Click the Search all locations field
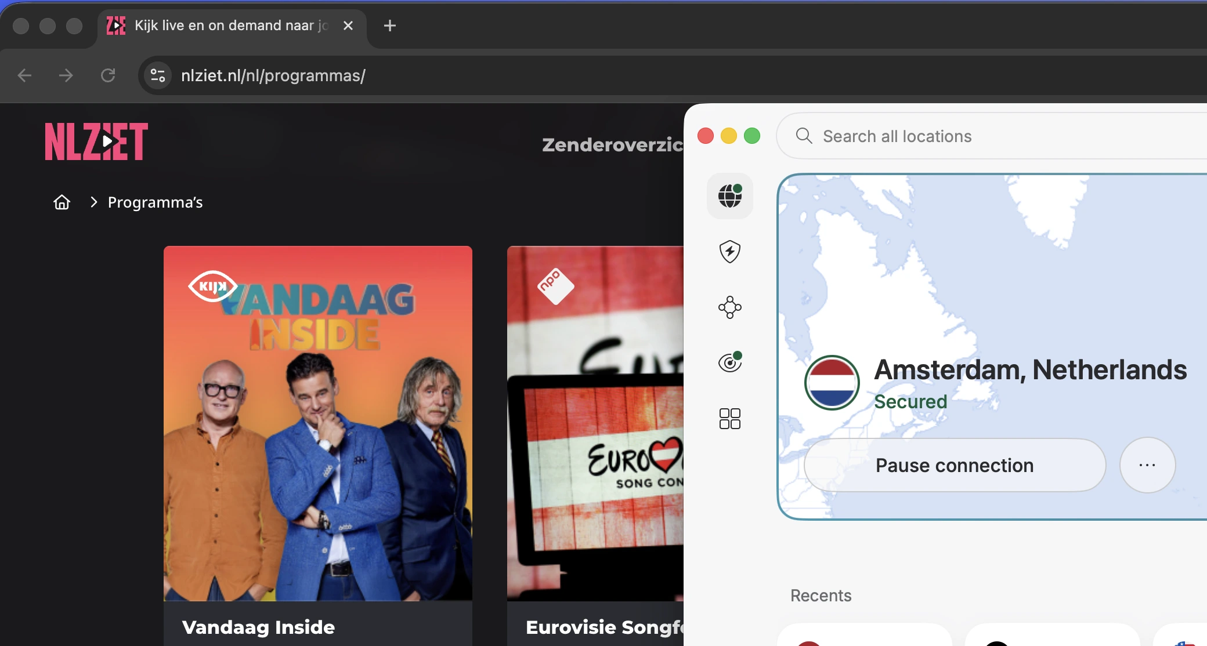The width and height of the screenshot is (1207, 646). point(991,136)
